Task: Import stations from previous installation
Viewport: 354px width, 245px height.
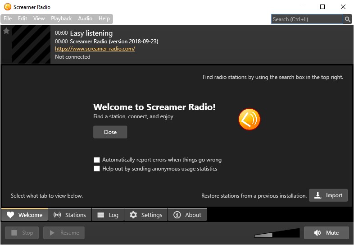Action: [328, 195]
